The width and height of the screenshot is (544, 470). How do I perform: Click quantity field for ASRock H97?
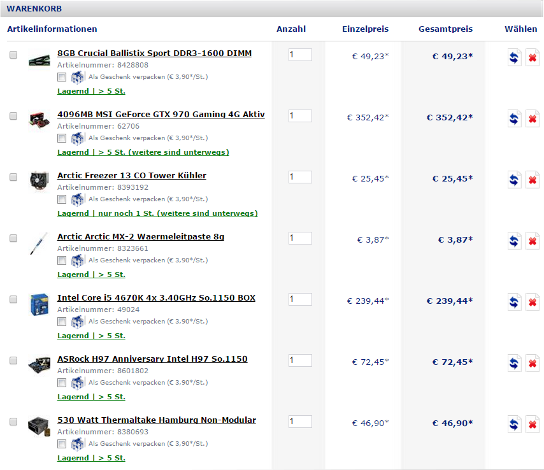[300, 360]
